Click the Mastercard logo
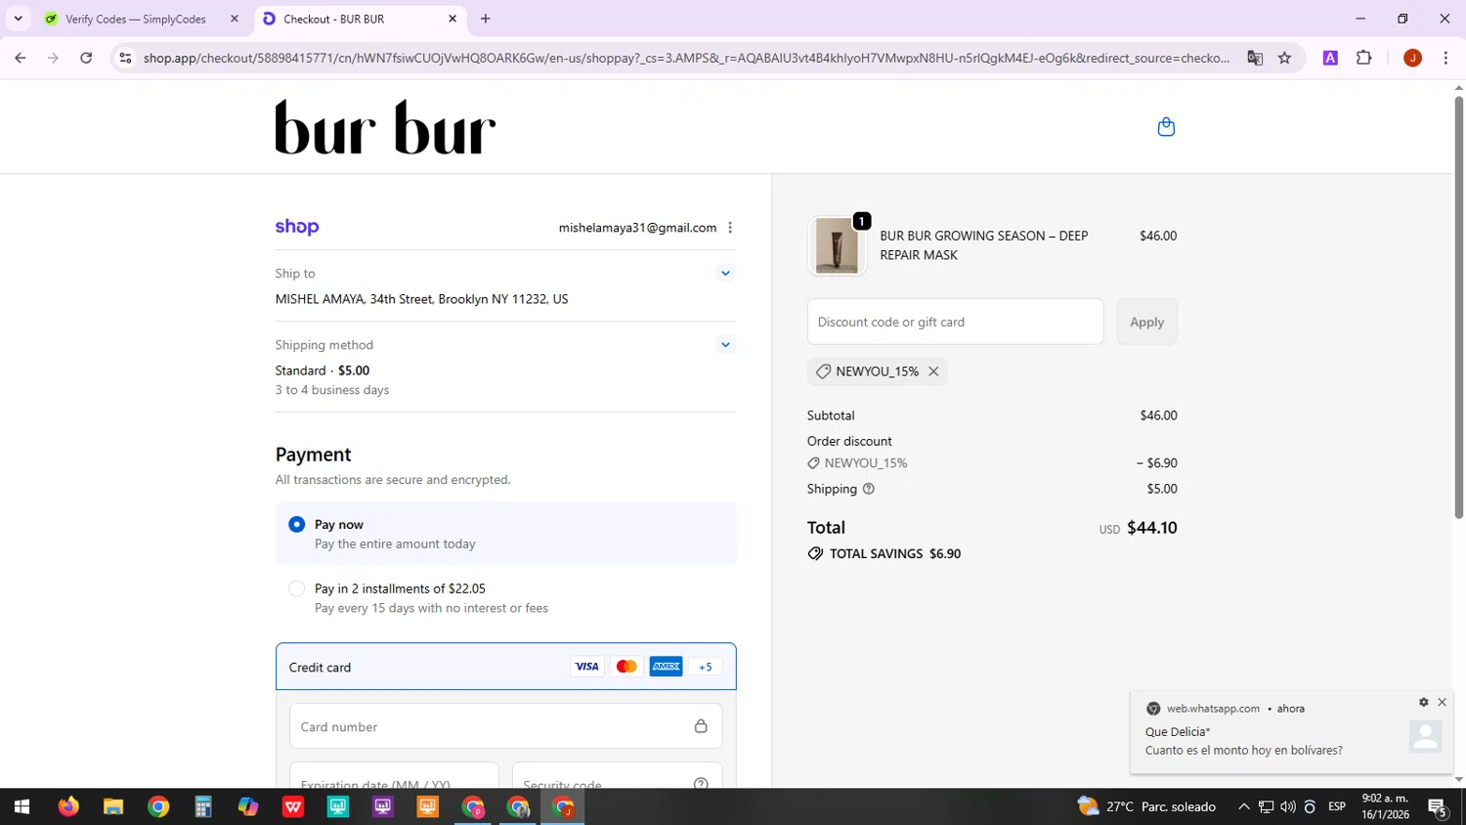The height and width of the screenshot is (825, 1466). coord(626,667)
